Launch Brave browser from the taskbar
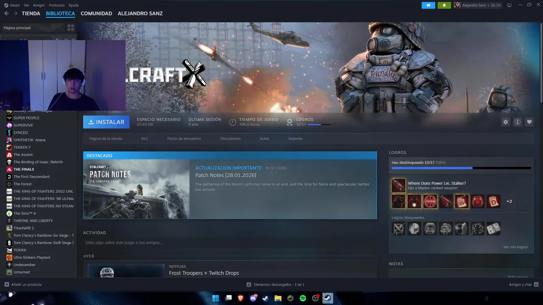The width and height of the screenshot is (543, 305). coord(241,298)
